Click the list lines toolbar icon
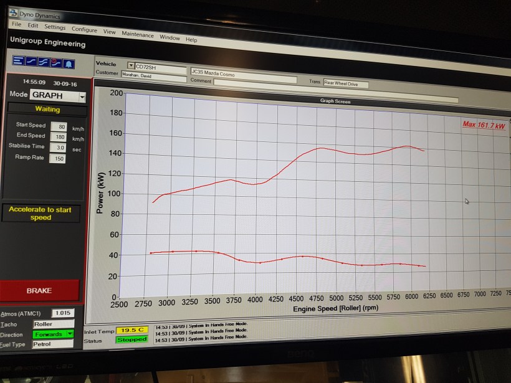This screenshot has width=511, height=383. coord(17,61)
